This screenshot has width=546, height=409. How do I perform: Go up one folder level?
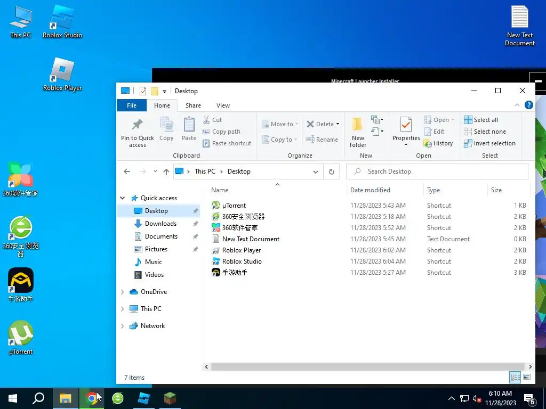166,171
